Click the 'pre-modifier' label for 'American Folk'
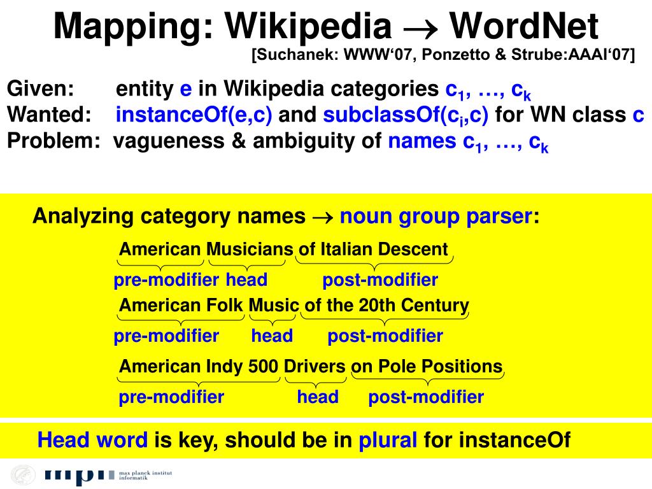 [166, 336]
